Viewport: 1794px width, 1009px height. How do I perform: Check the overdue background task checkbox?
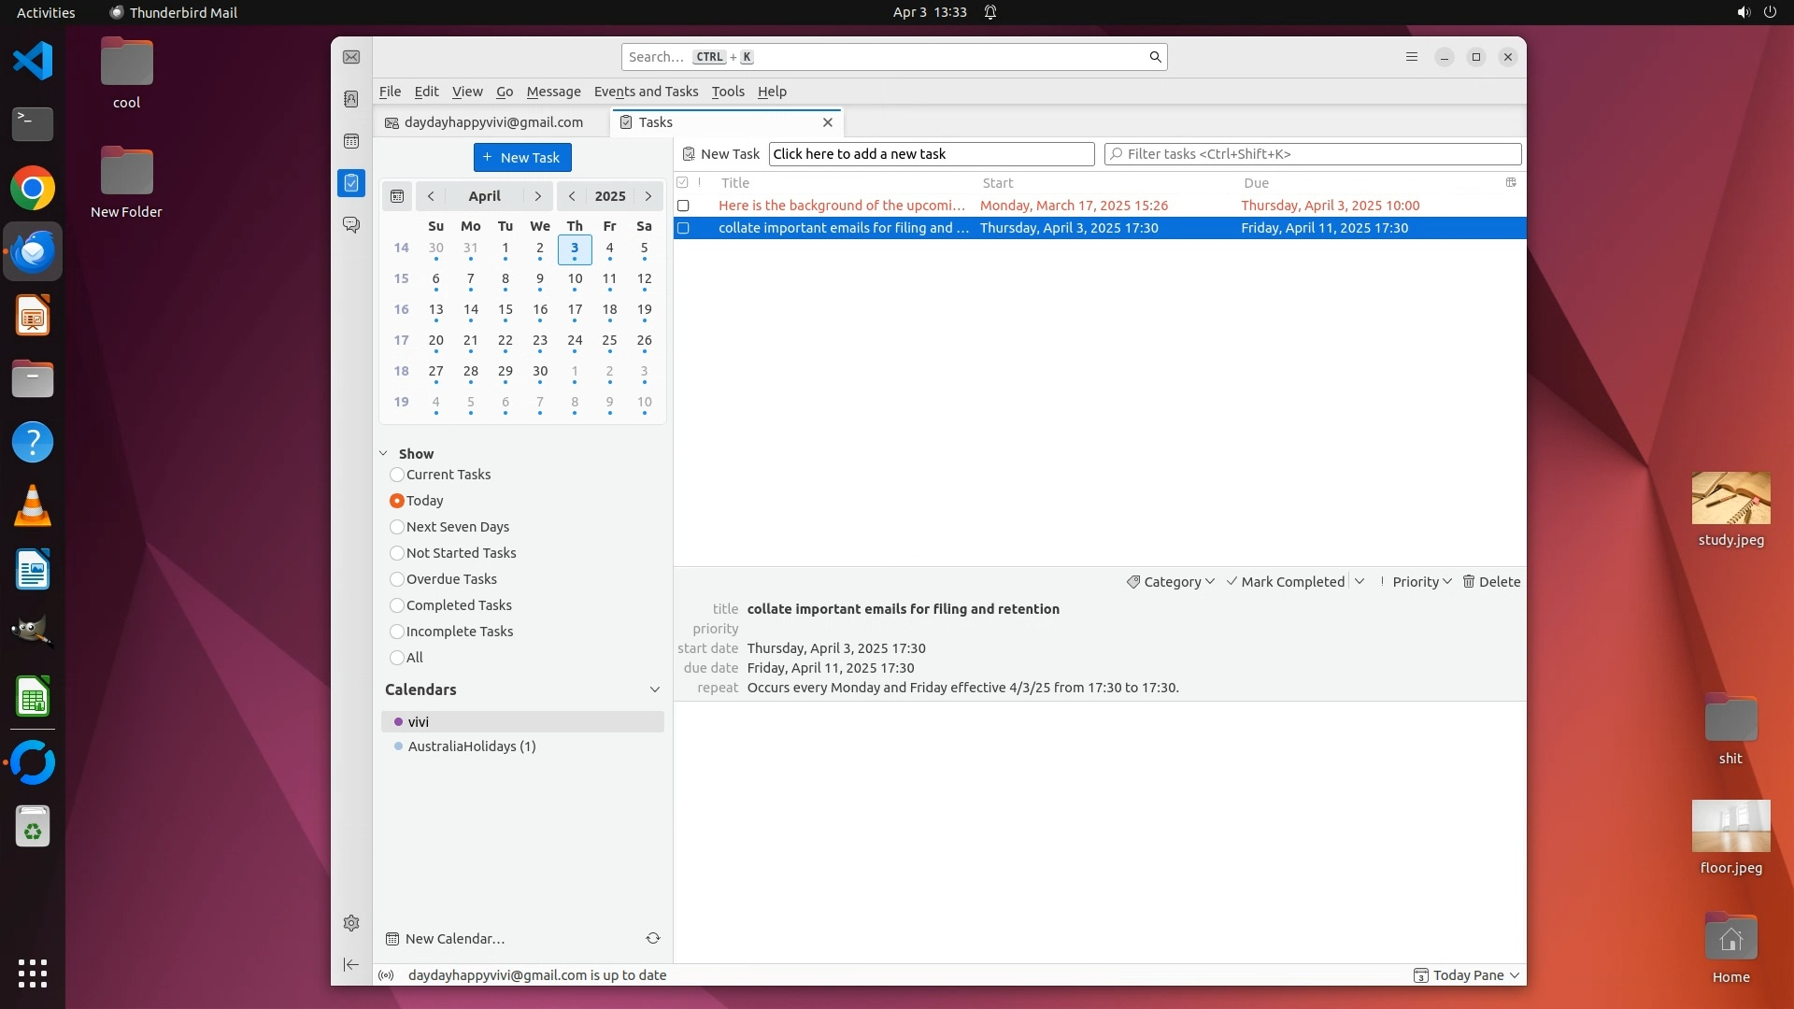pos(683,206)
